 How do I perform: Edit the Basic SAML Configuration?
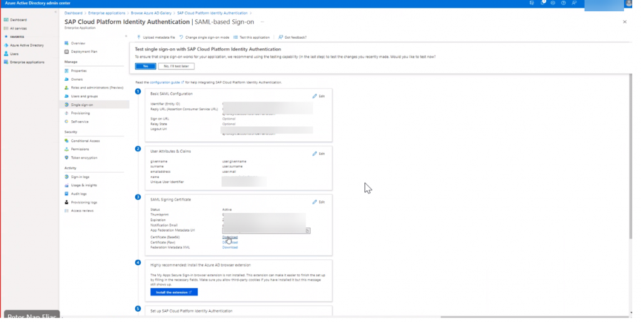tap(319, 96)
